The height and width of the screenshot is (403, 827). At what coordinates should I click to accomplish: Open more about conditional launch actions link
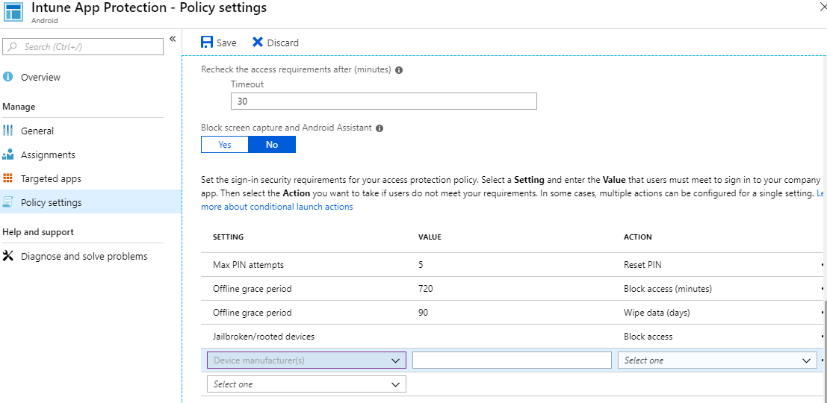tap(276, 207)
